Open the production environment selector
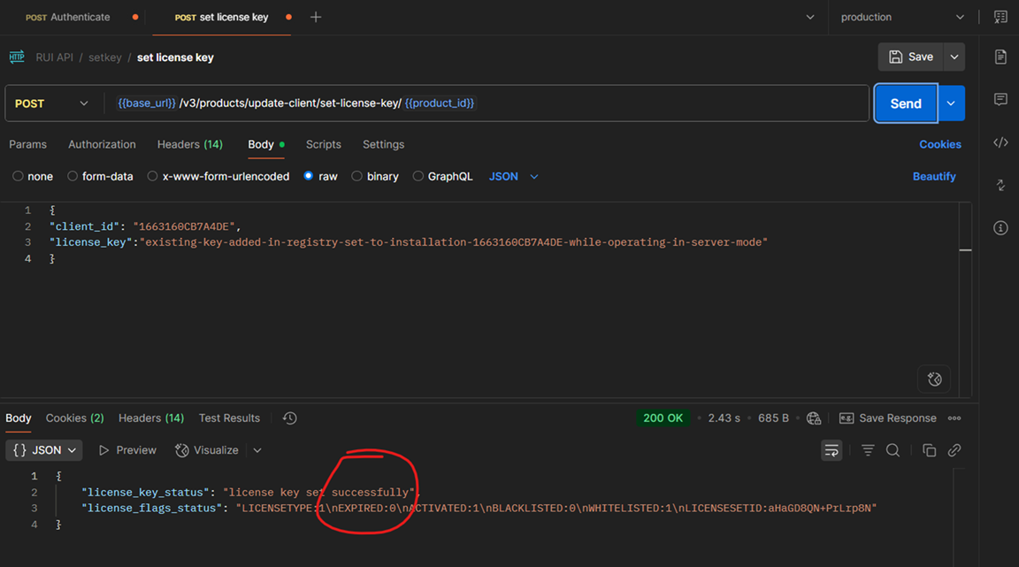Image resolution: width=1019 pixels, height=567 pixels. click(902, 18)
